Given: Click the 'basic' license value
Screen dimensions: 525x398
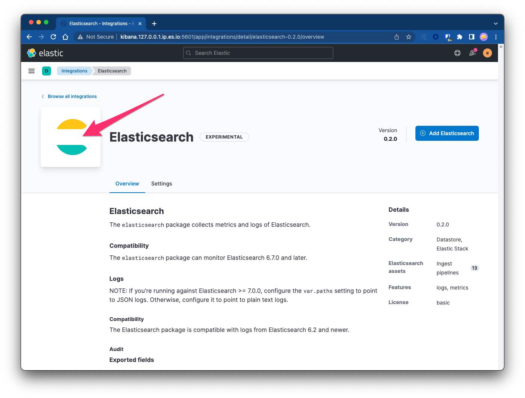Looking at the screenshot, I should click(443, 303).
